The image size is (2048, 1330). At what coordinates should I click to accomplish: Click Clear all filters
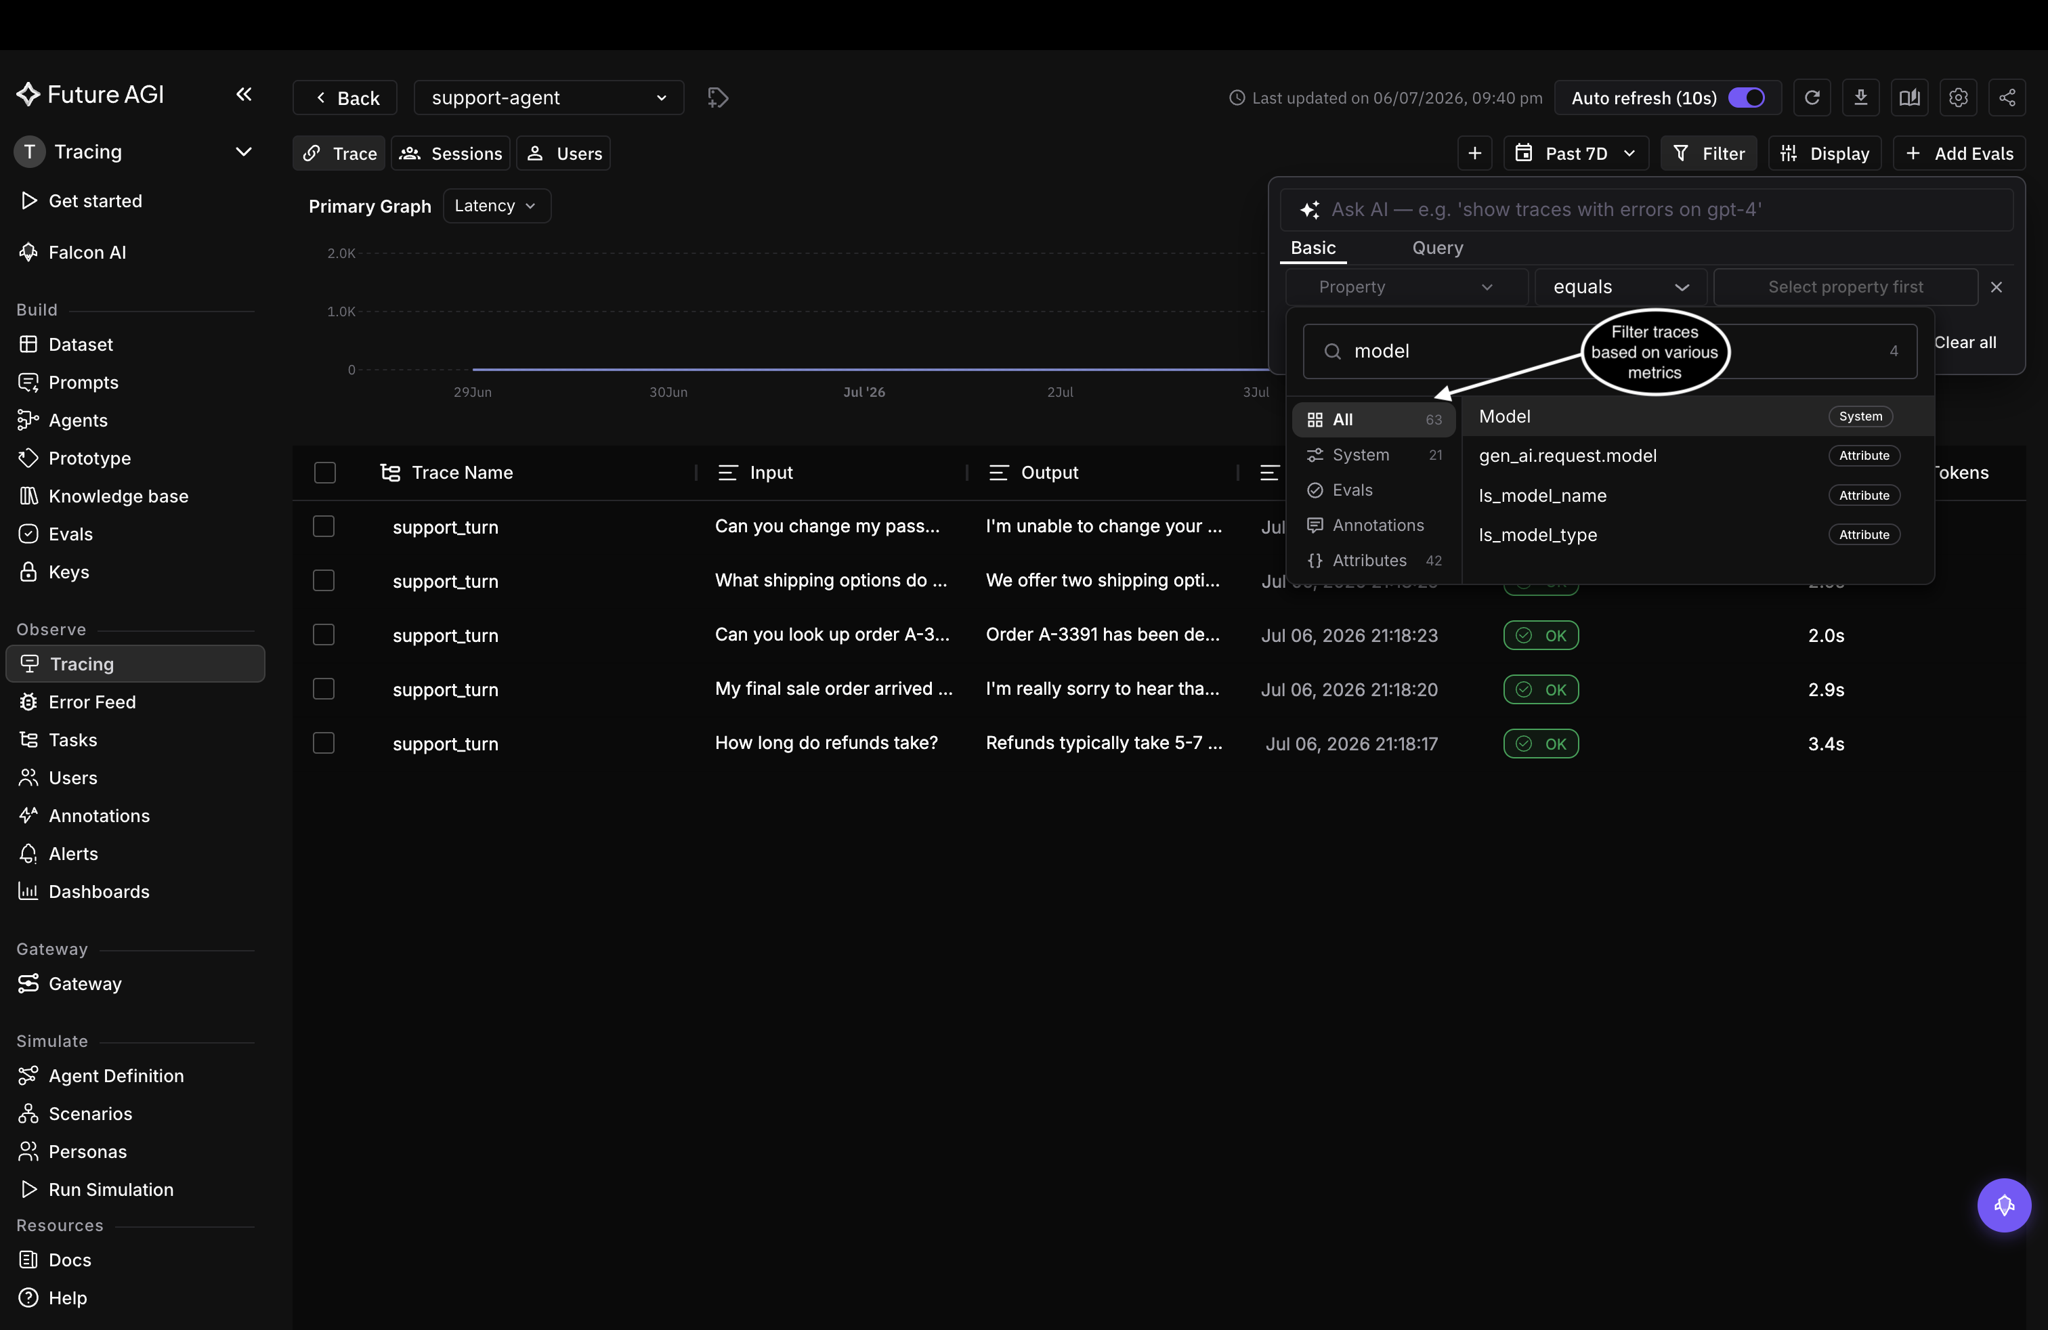point(1965,343)
